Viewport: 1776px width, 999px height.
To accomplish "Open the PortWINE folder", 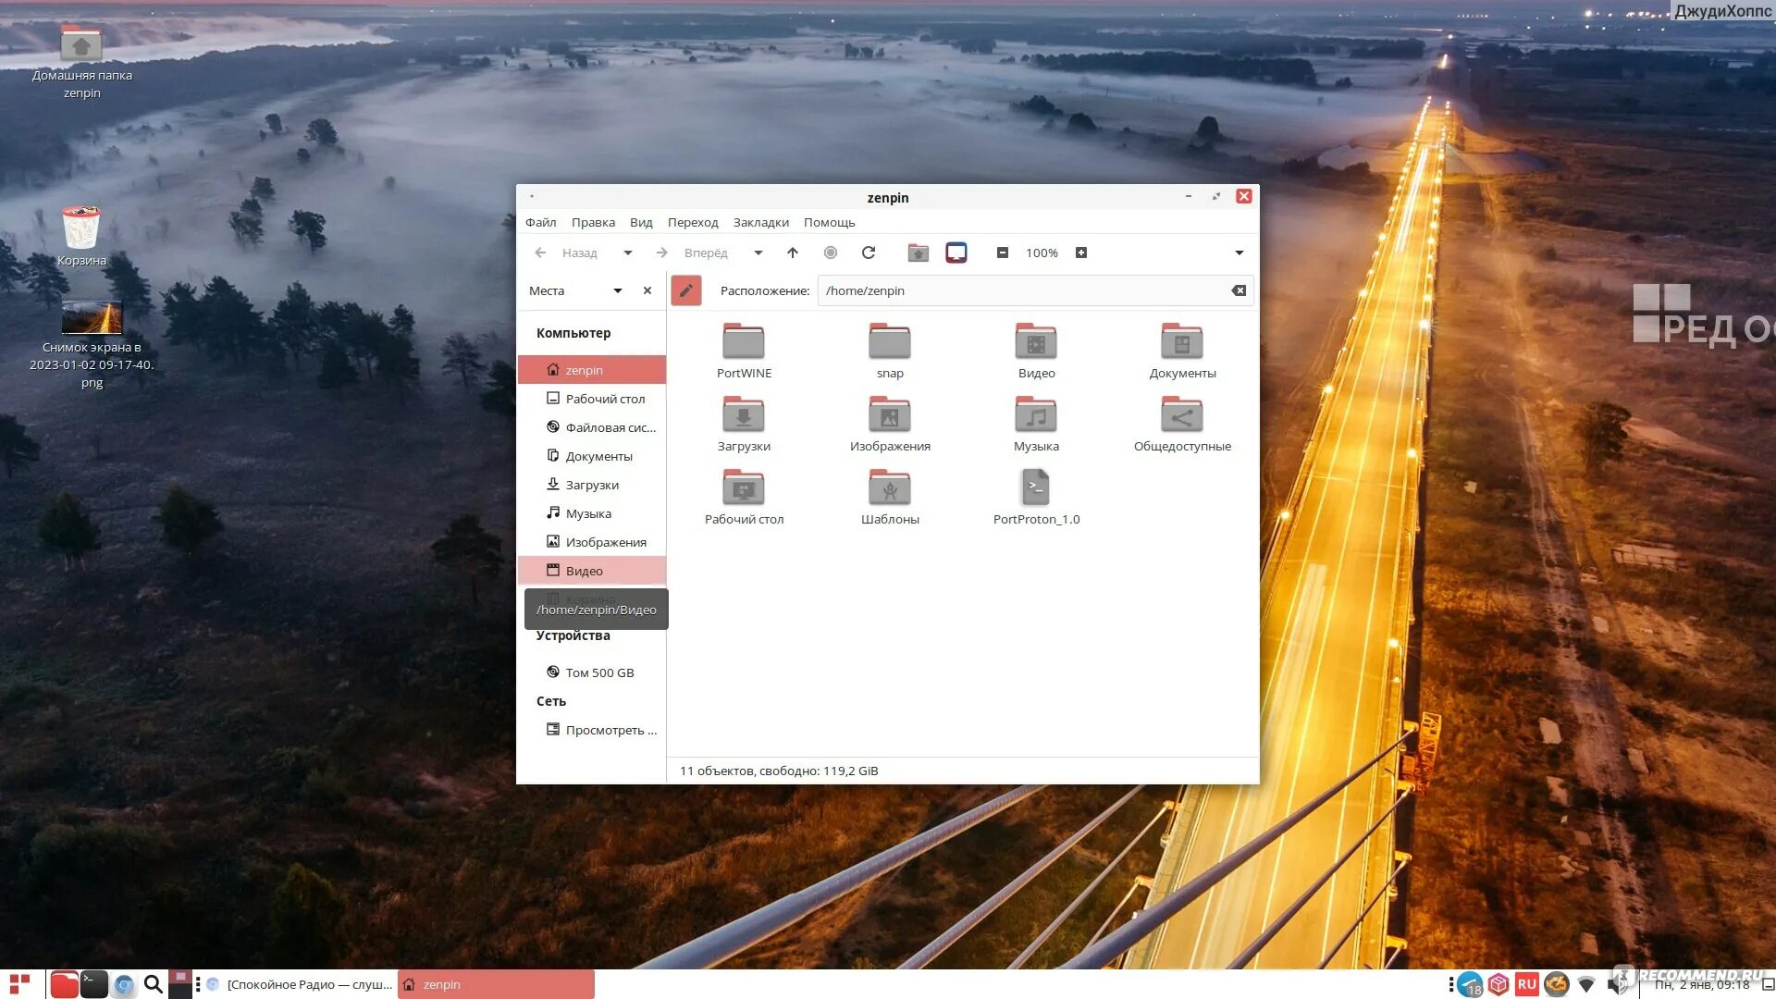I will [744, 351].
